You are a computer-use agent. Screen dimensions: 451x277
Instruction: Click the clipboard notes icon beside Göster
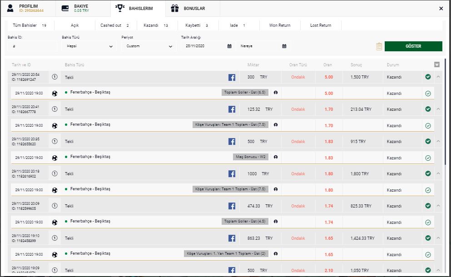point(379,46)
